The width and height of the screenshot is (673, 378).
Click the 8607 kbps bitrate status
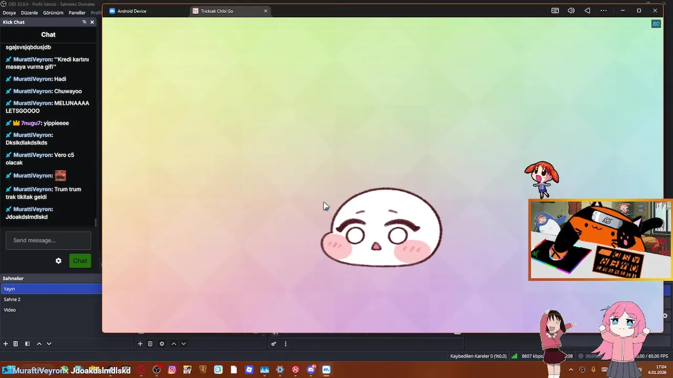532,356
